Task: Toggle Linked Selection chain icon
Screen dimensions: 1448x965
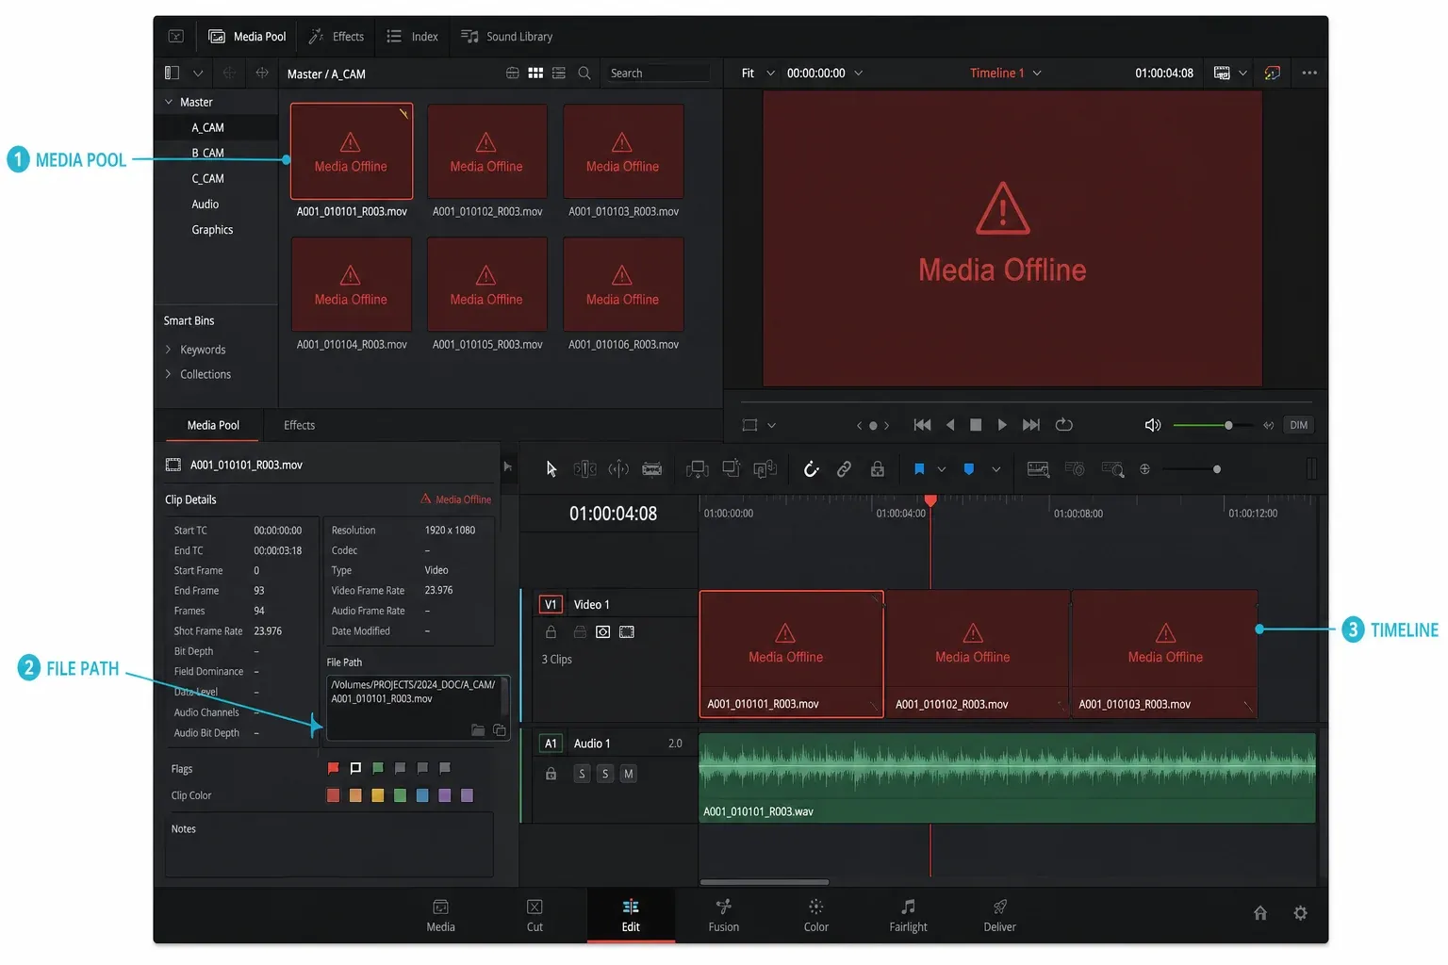Action: coord(844,468)
